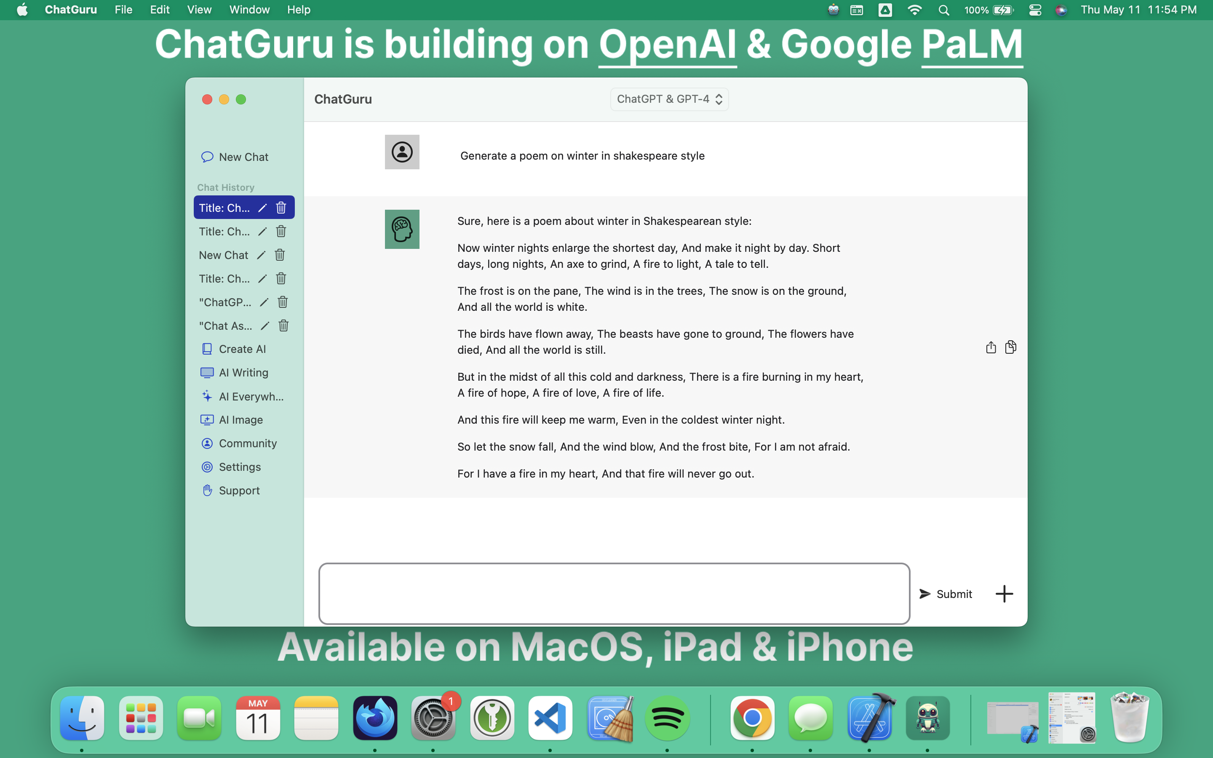Click the Chat History heading
Image resolution: width=1213 pixels, height=758 pixels.
[226, 187]
